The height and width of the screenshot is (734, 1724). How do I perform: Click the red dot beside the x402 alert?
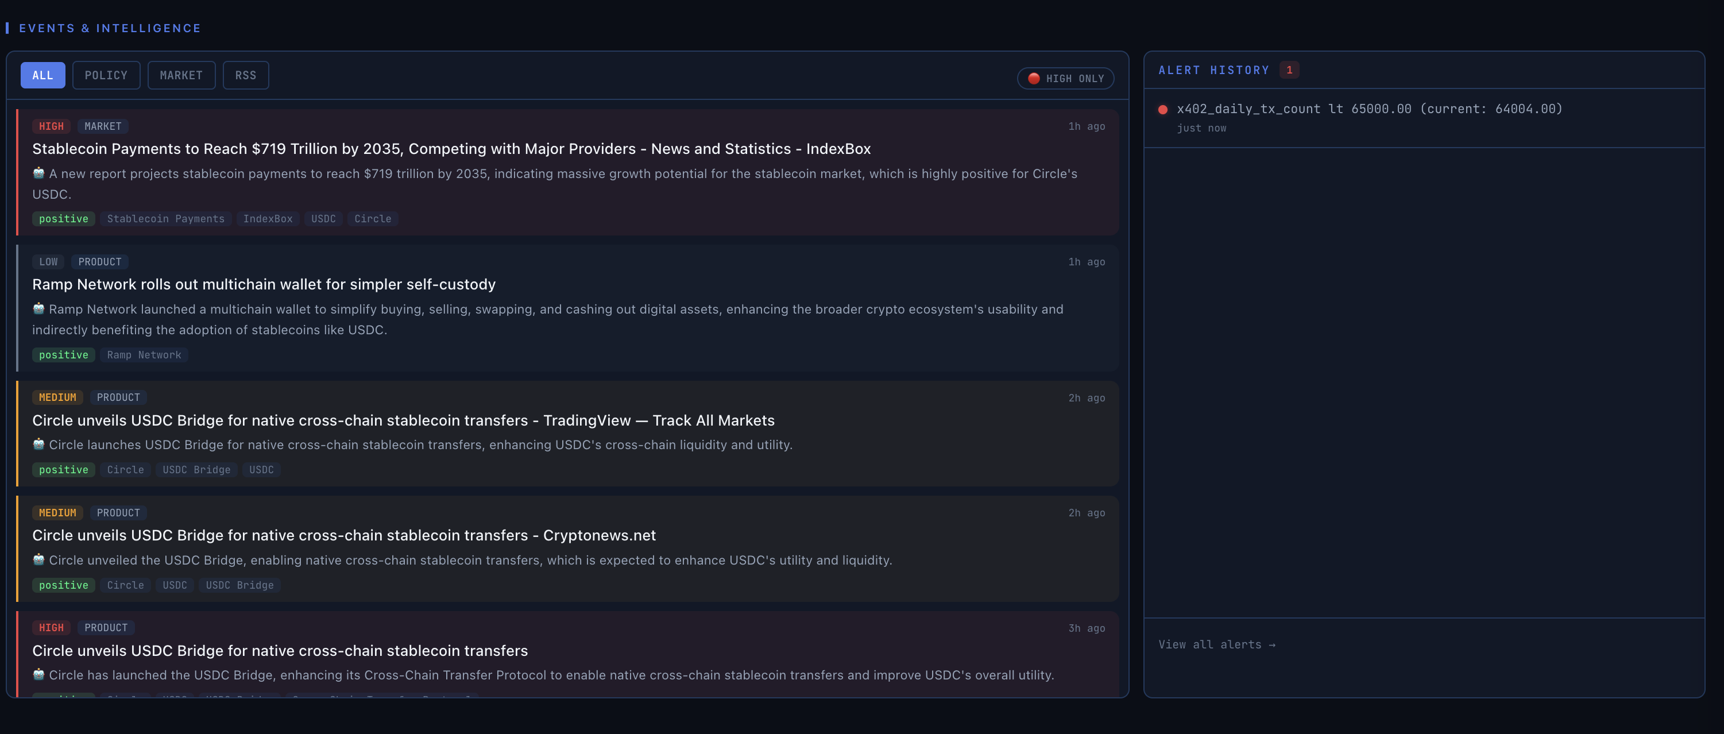point(1163,110)
